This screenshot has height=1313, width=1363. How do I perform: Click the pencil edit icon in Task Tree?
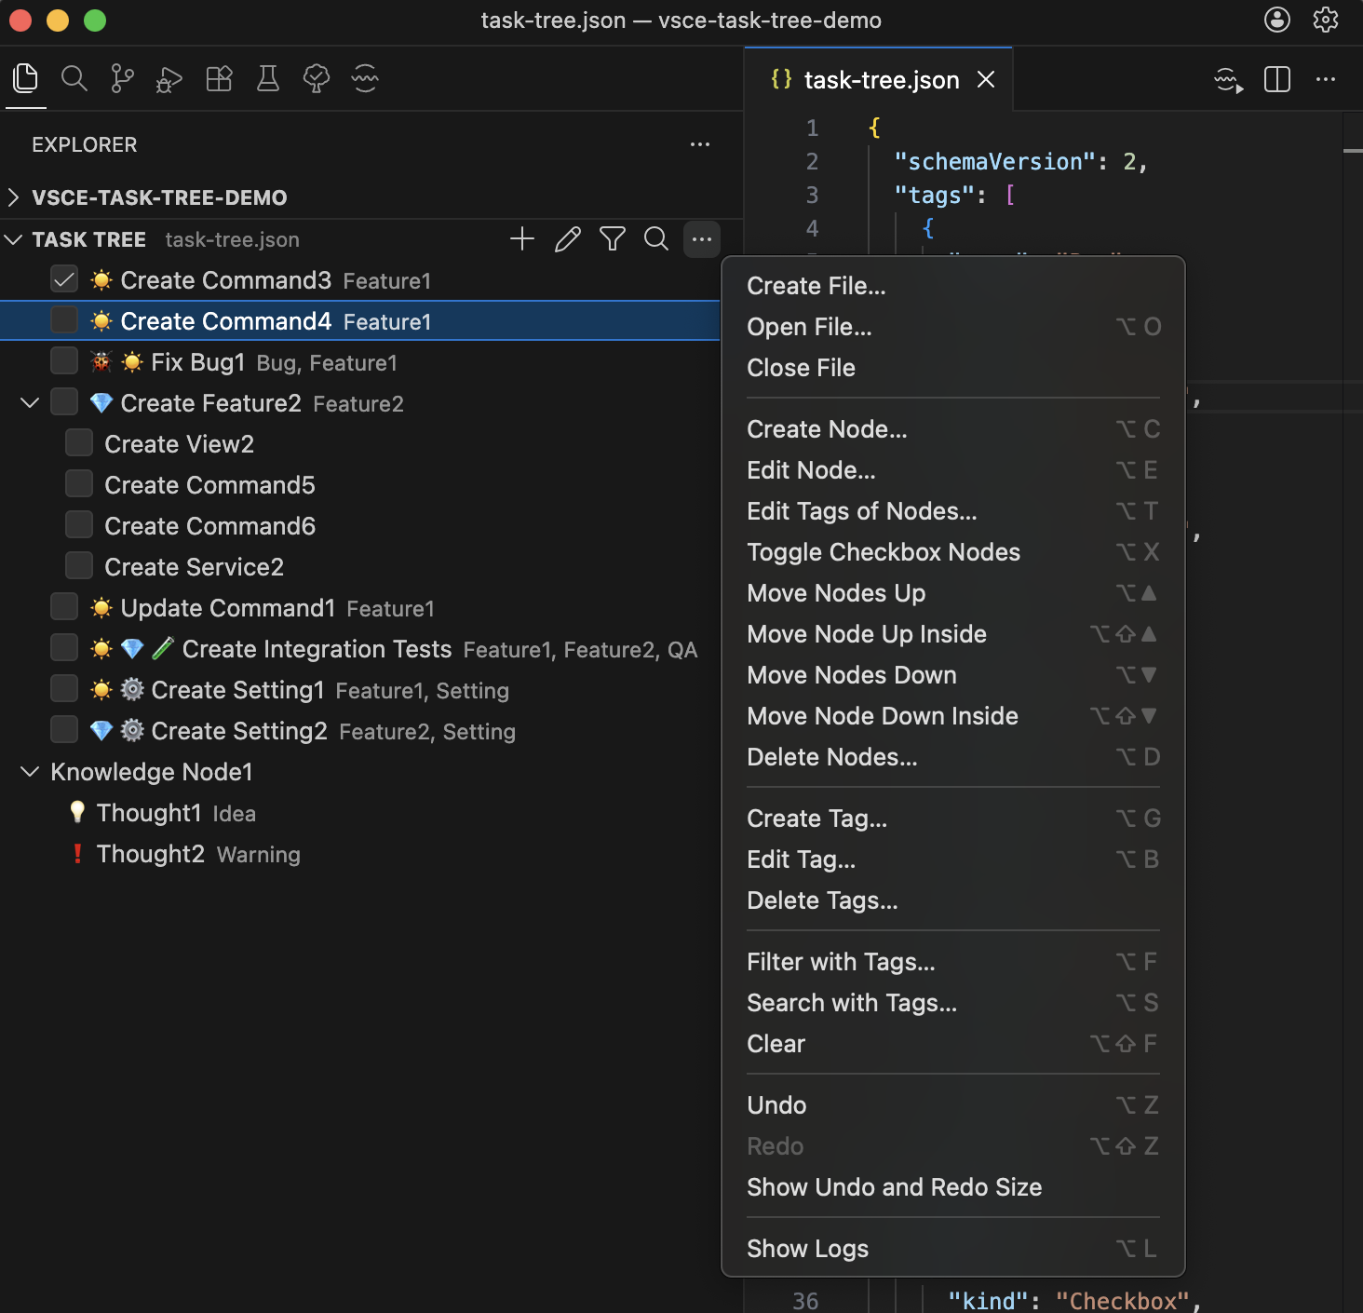click(567, 239)
